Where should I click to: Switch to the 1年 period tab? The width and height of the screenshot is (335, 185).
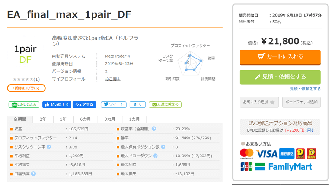[x=63, y=119]
